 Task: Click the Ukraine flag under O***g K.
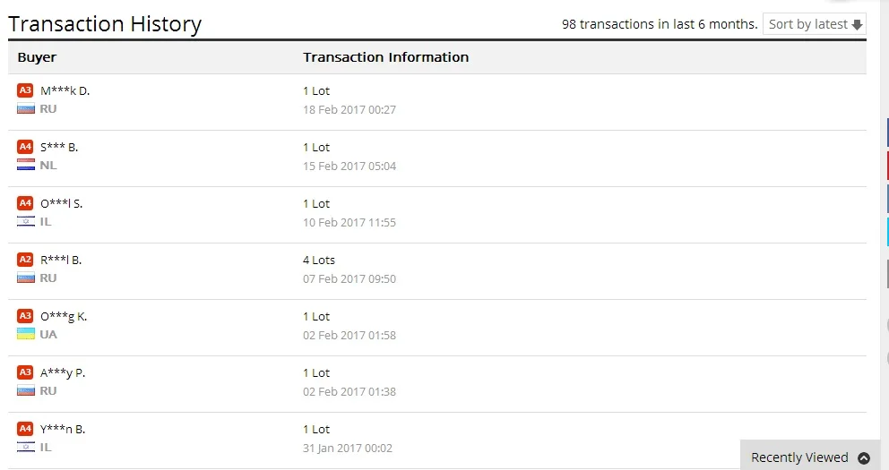(25, 334)
